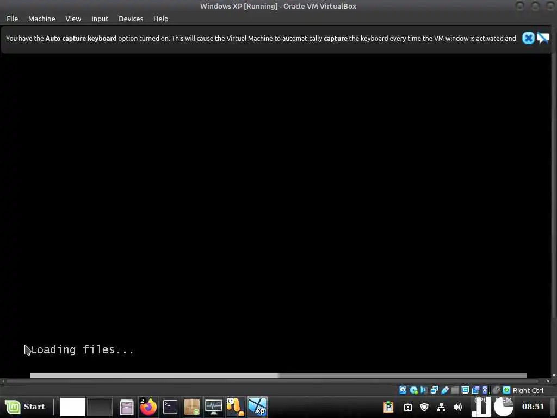Open the Devices menu
557x418 pixels.
131,19
